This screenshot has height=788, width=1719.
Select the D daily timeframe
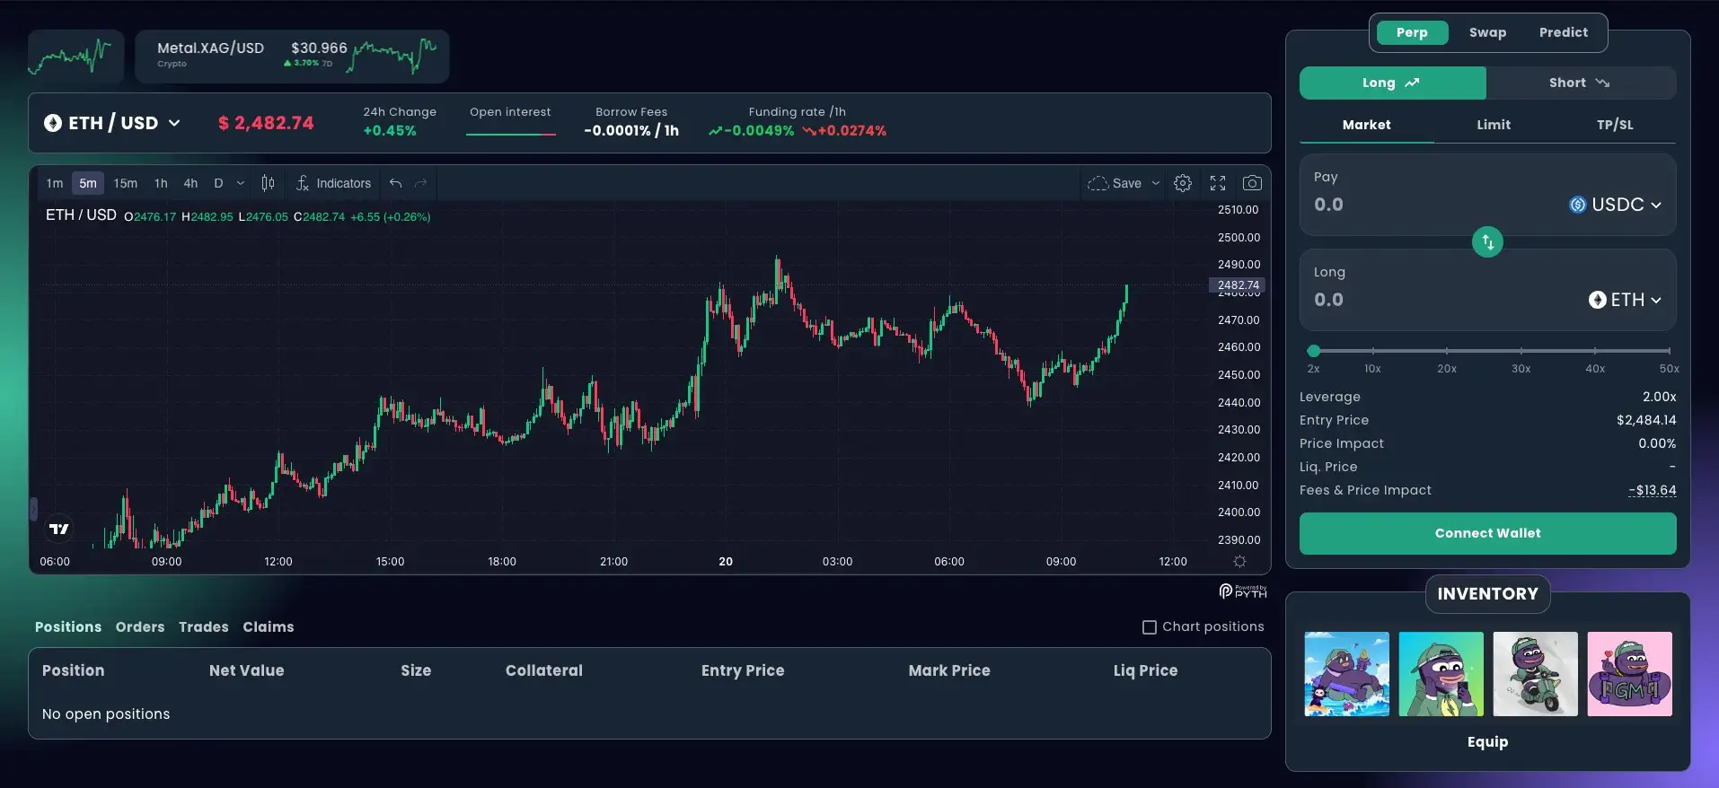click(x=218, y=183)
